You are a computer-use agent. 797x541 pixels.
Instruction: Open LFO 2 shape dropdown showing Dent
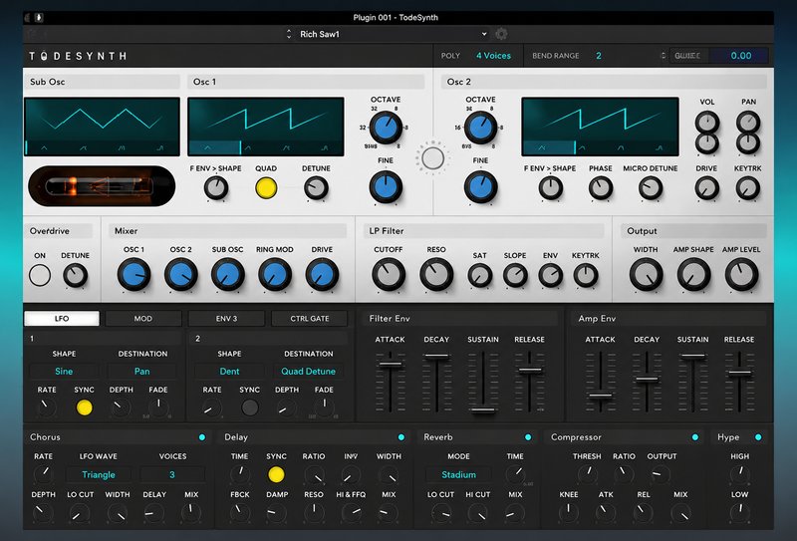point(229,372)
